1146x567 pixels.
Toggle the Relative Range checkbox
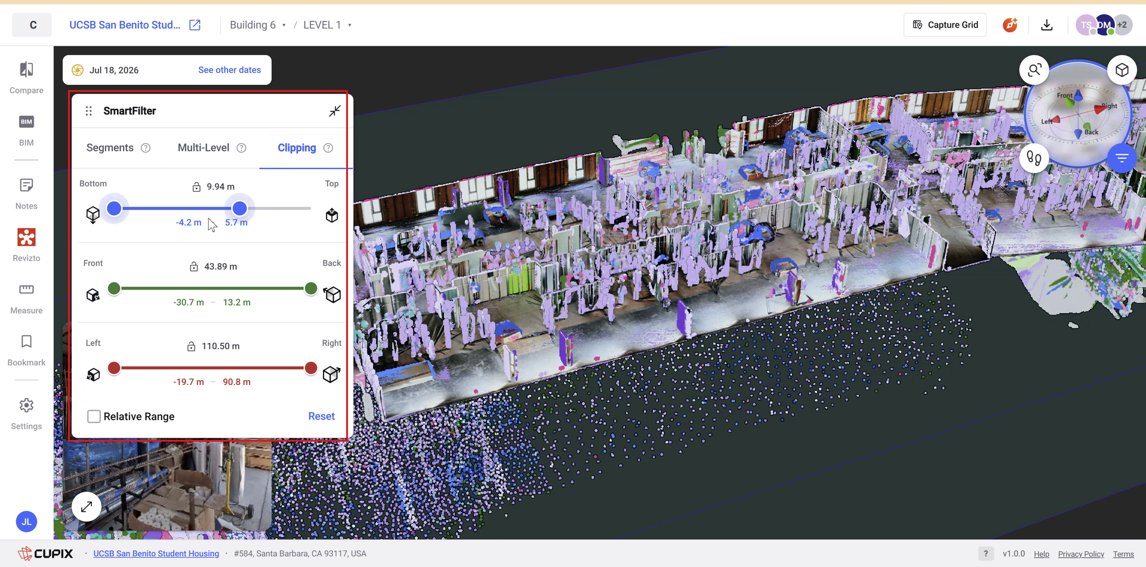pyautogui.click(x=94, y=417)
